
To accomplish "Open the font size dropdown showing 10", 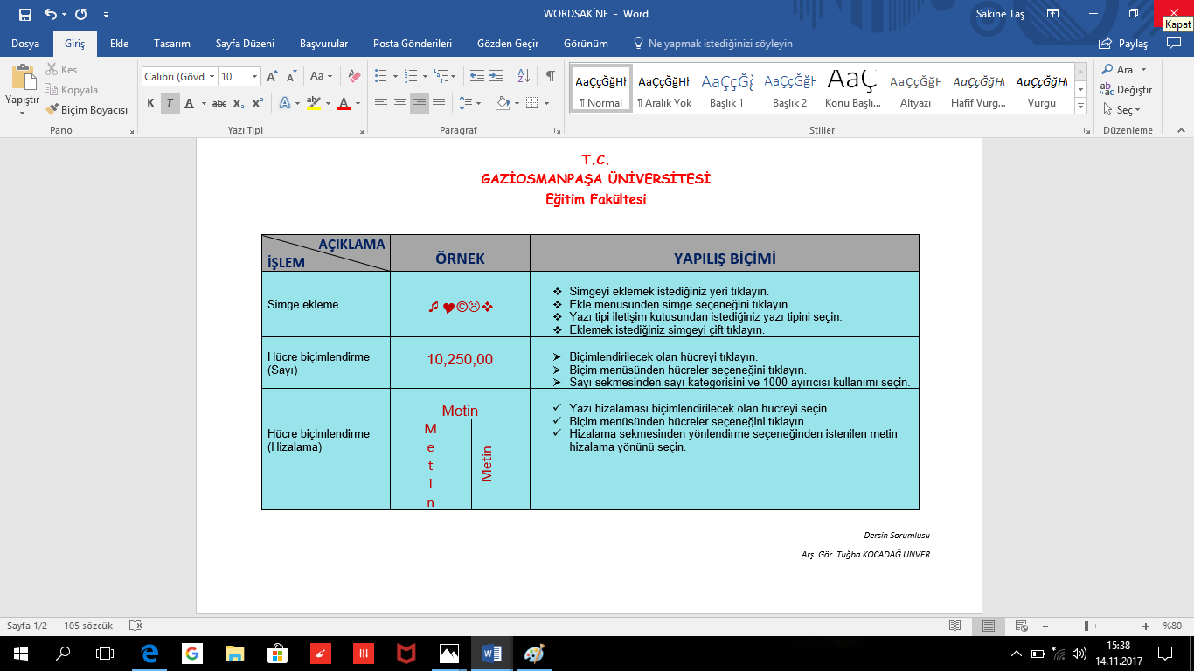I will tap(254, 77).
